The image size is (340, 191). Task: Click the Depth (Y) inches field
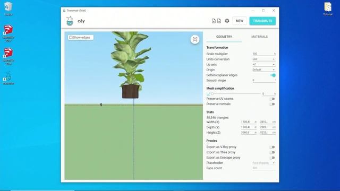click(x=249, y=127)
